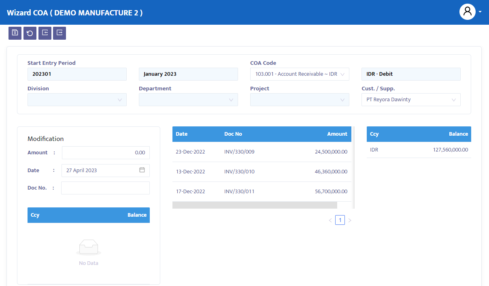This screenshot has height=286, width=489.
Task: Click the Date column header in invoice table
Action: [182, 134]
